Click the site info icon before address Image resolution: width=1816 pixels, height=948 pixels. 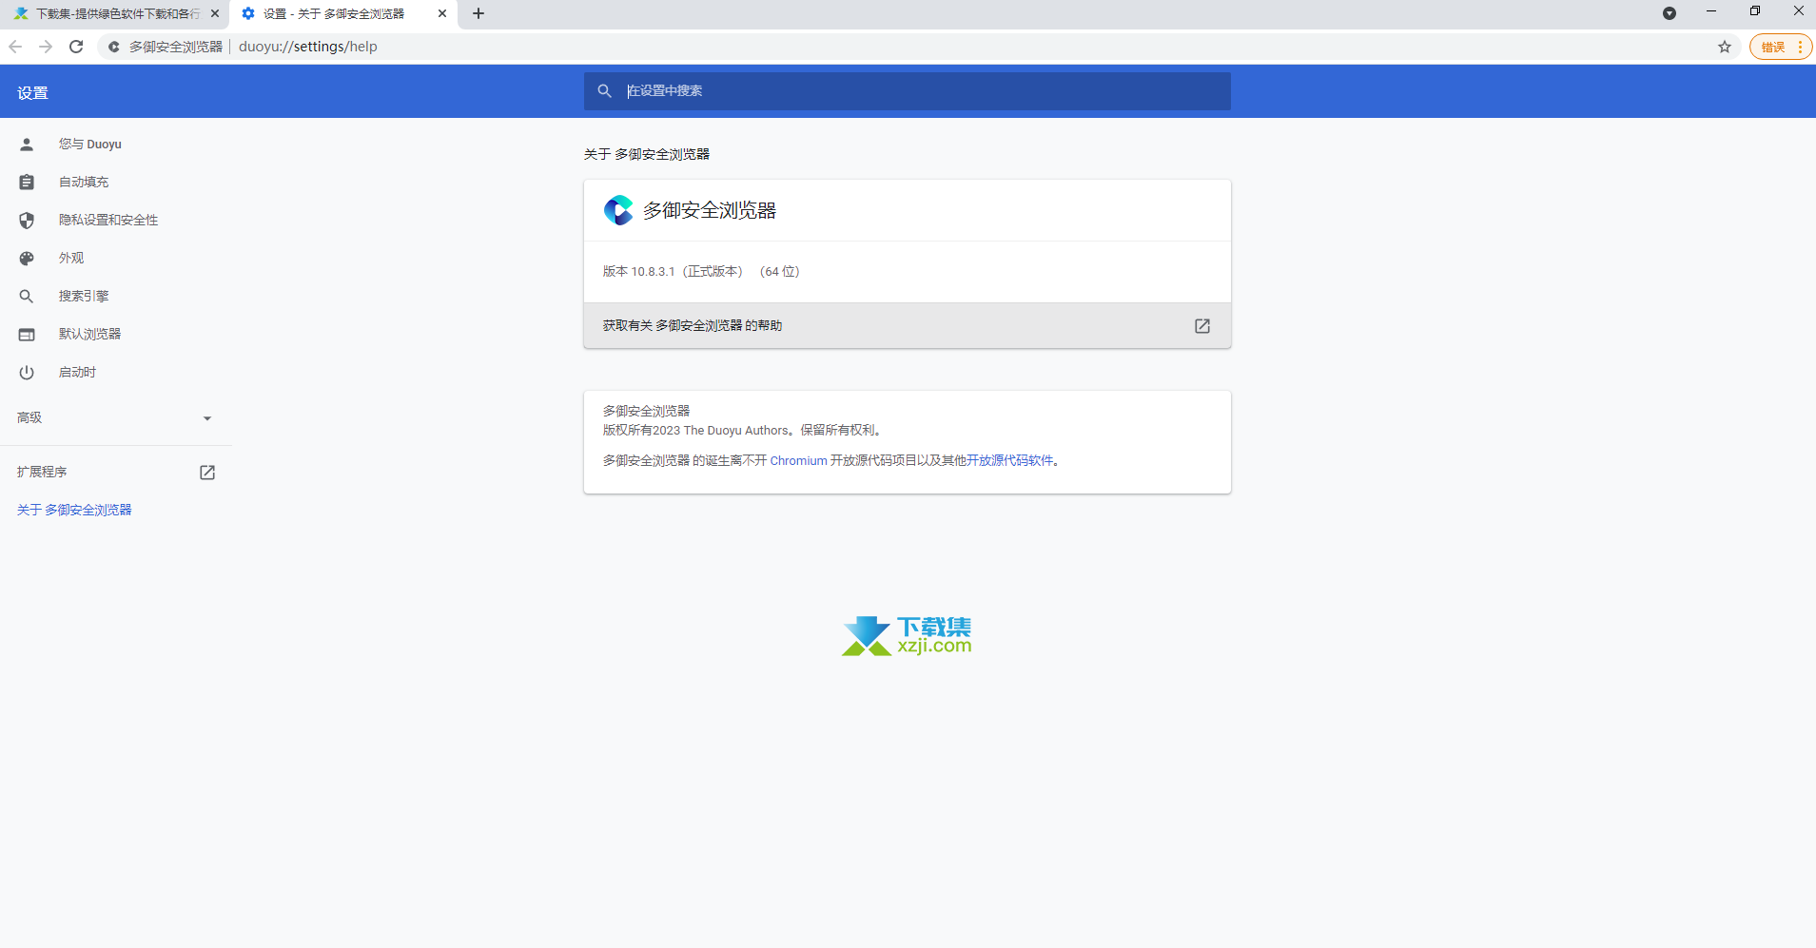pos(113,47)
